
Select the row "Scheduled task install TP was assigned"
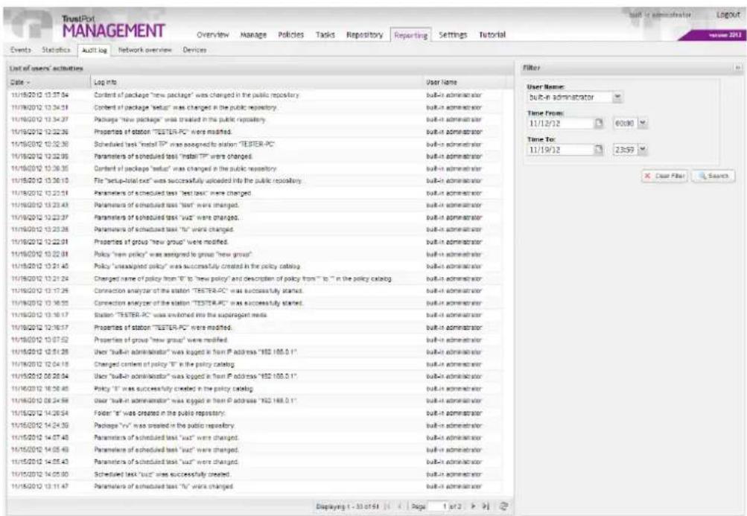click(255, 144)
